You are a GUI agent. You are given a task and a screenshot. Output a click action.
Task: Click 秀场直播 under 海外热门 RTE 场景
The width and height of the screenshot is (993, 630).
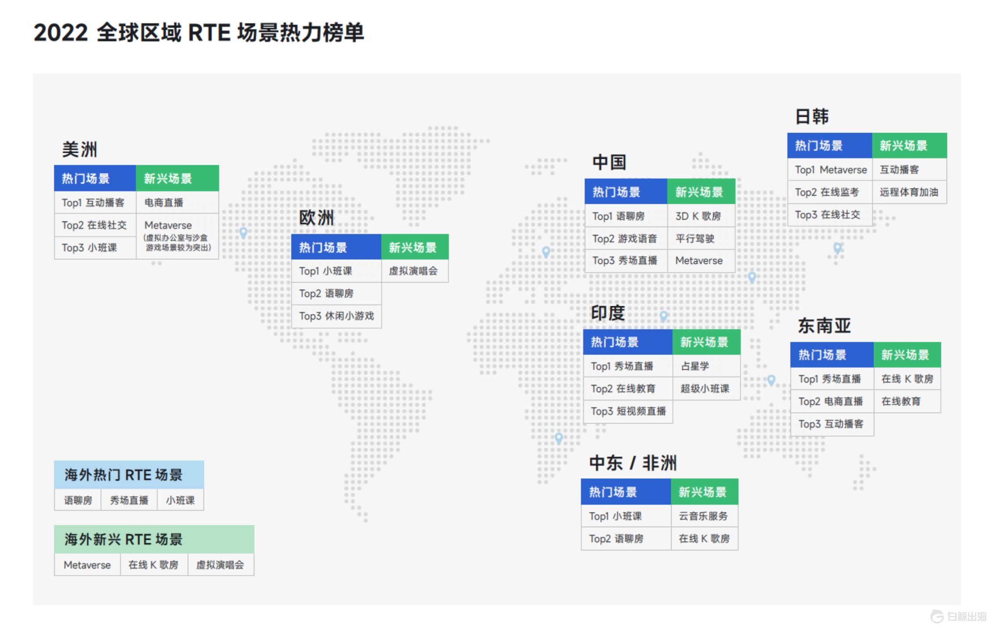129,500
